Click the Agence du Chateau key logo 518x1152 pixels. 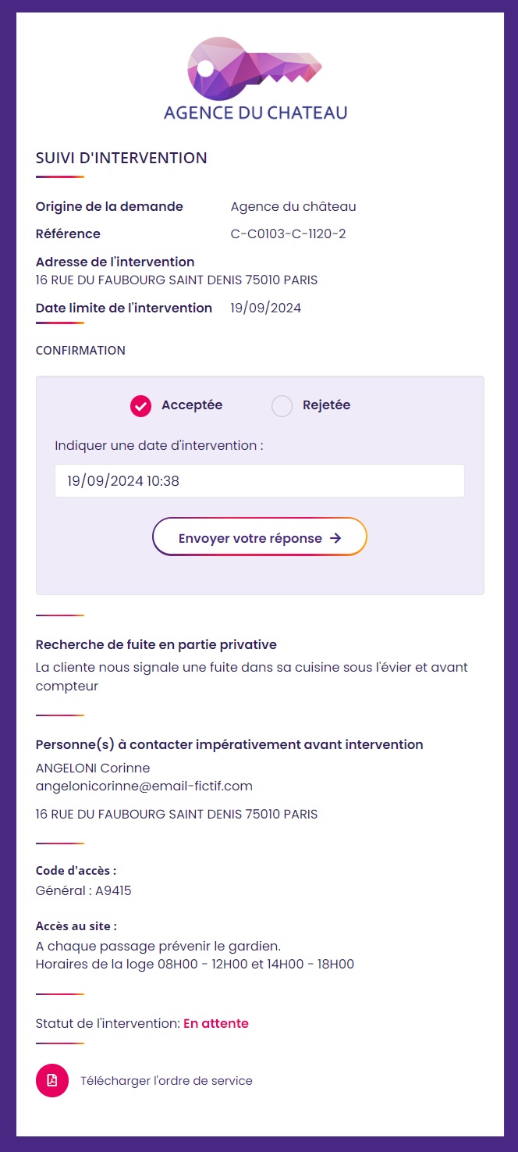click(254, 69)
